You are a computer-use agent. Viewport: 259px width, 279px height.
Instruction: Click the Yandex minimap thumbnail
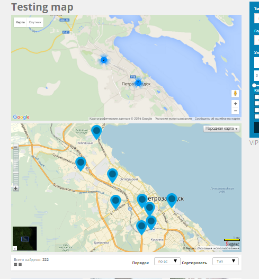point(25,238)
